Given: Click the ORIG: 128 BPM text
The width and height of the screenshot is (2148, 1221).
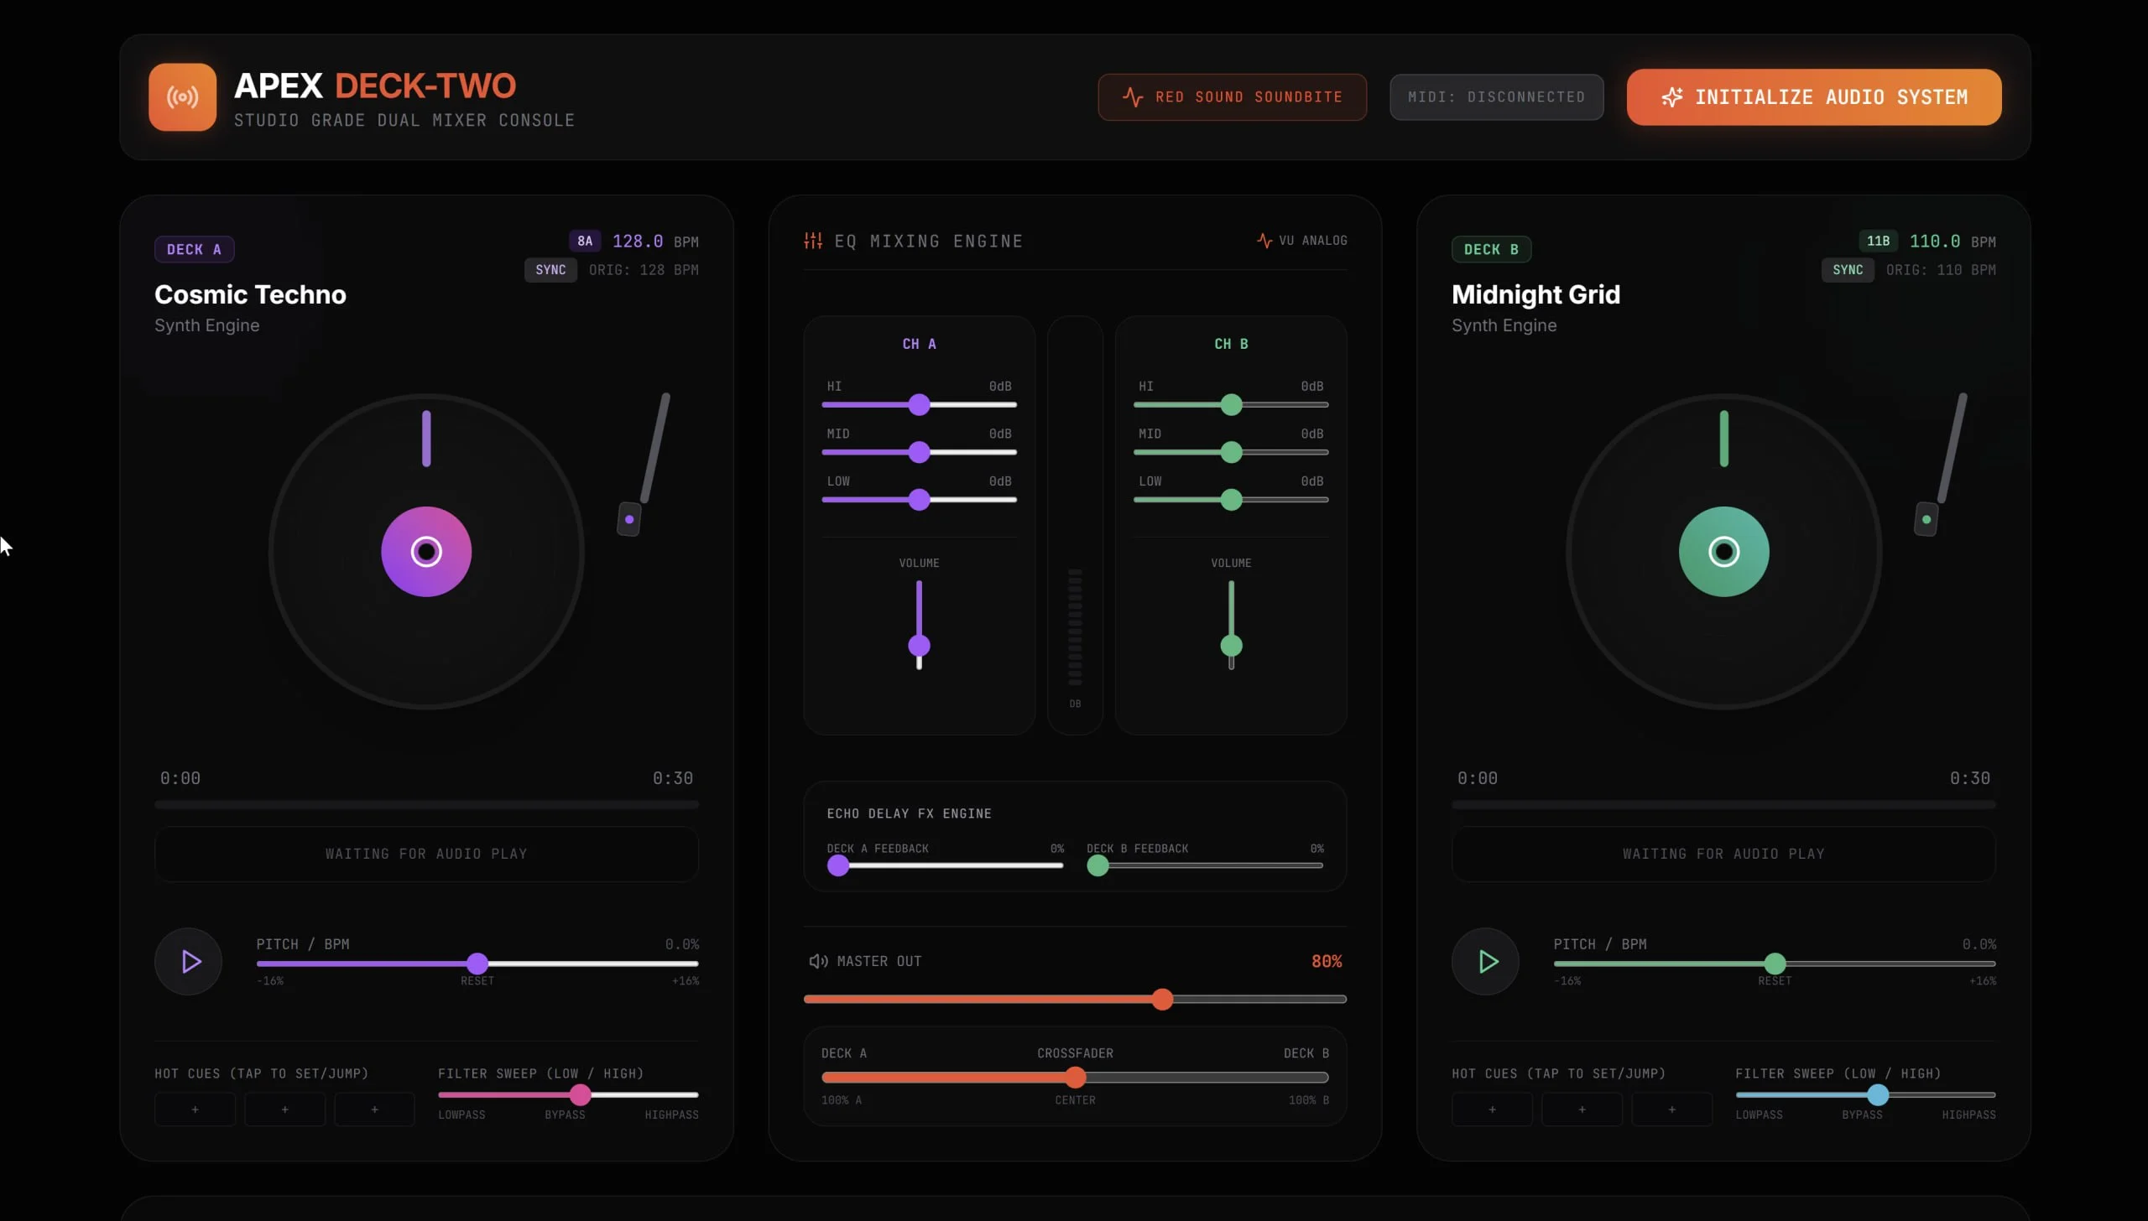Looking at the screenshot, I should 644,270.
